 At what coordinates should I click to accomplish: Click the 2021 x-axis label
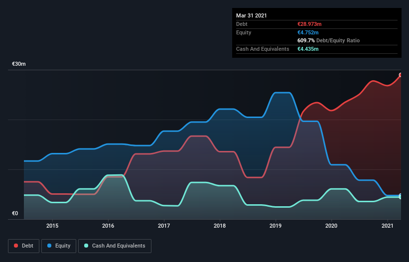388,226
